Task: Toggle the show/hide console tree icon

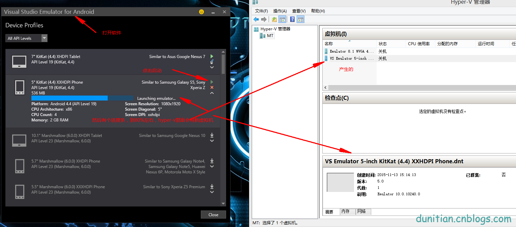Action: tap(282, 19)
